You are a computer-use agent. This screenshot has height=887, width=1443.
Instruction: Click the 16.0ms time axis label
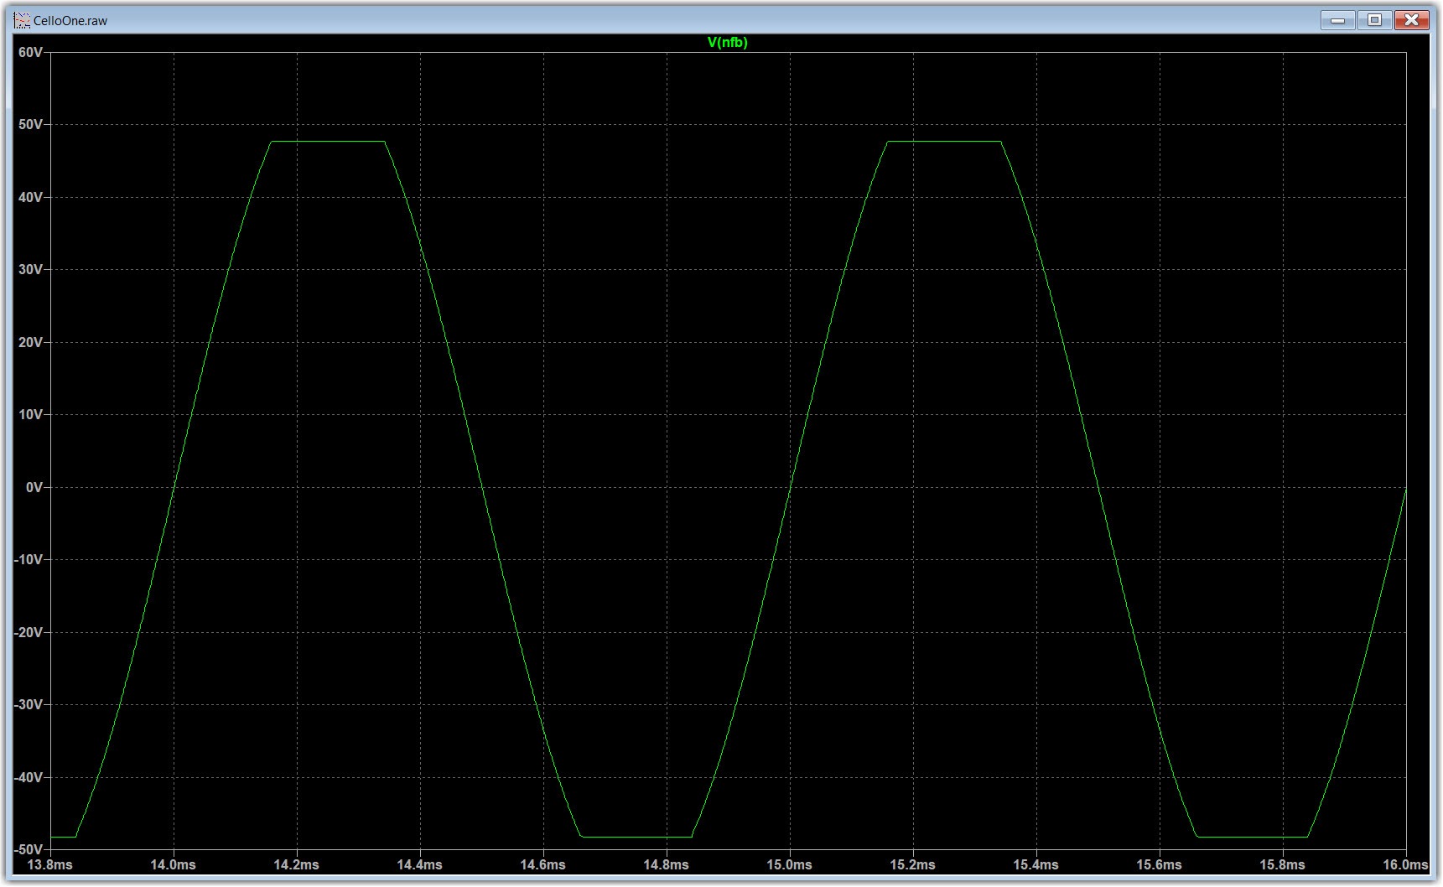1405,865
